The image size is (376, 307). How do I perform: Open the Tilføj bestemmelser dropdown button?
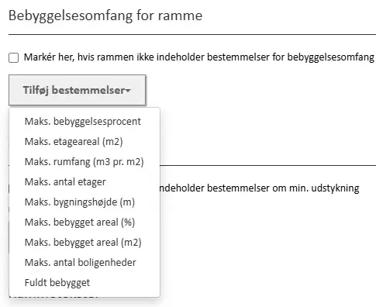[78, 90]
